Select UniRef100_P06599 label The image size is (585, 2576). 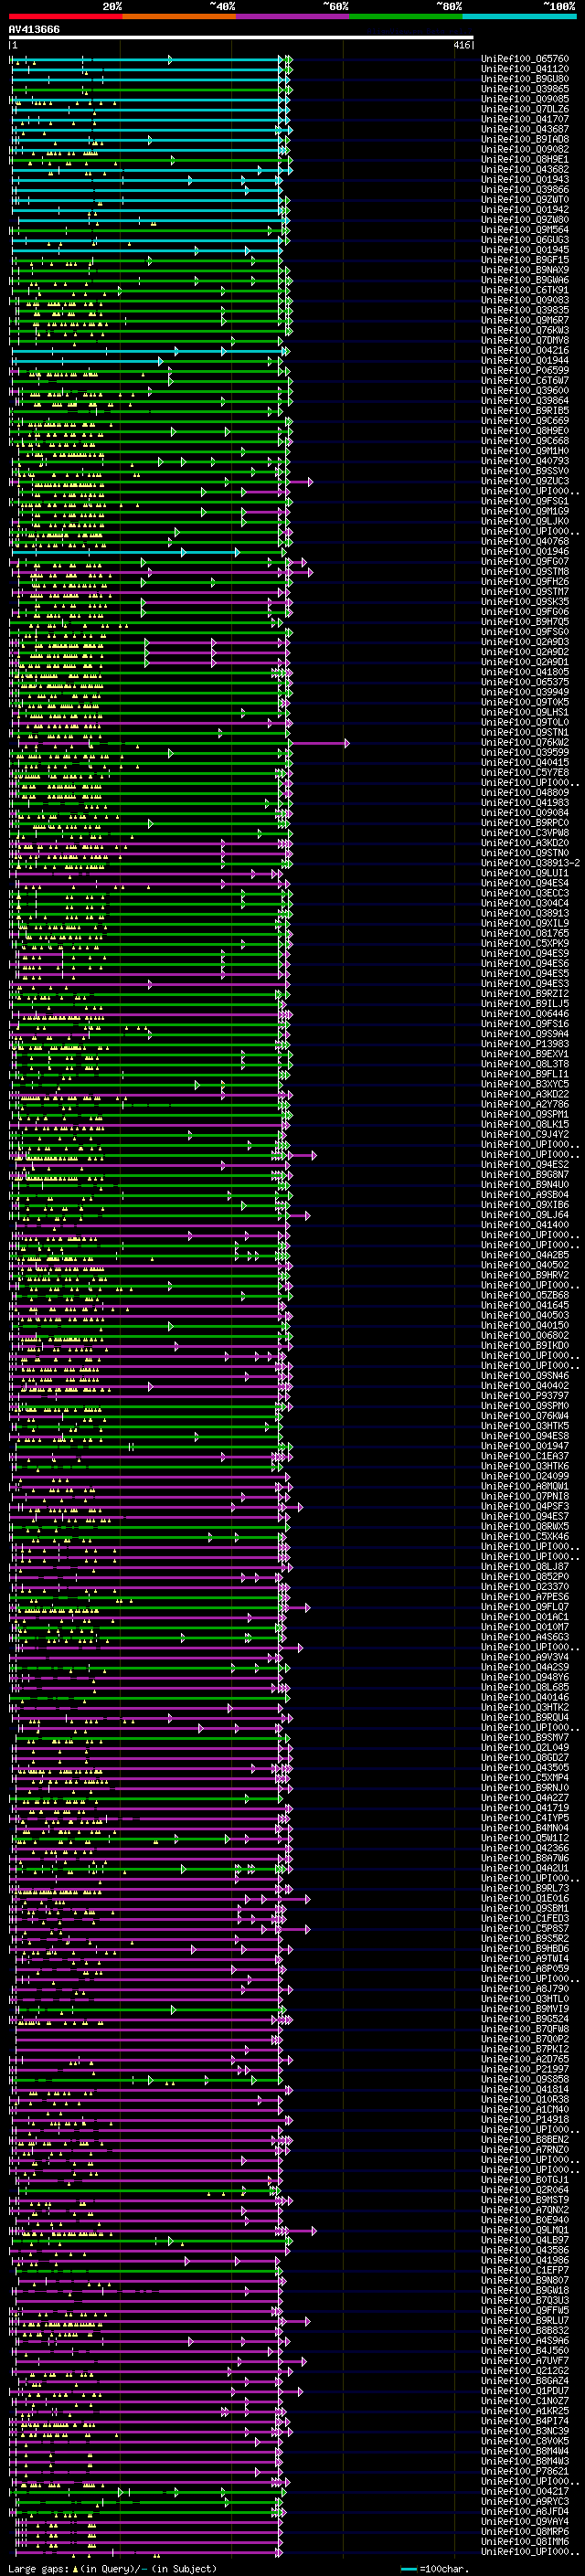pyautogui.click(x=525, y=370)
